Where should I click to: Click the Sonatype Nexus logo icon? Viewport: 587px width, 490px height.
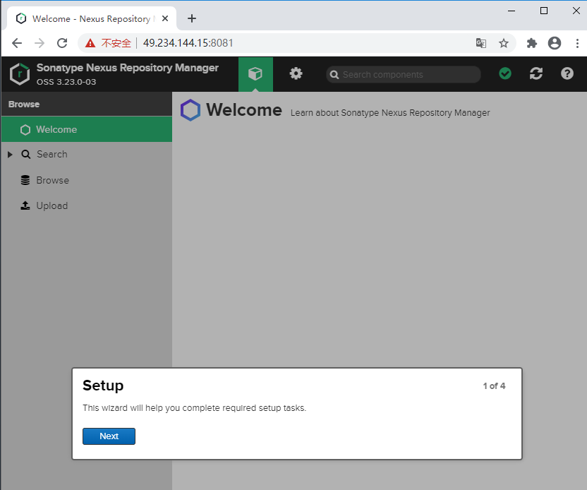20,73
